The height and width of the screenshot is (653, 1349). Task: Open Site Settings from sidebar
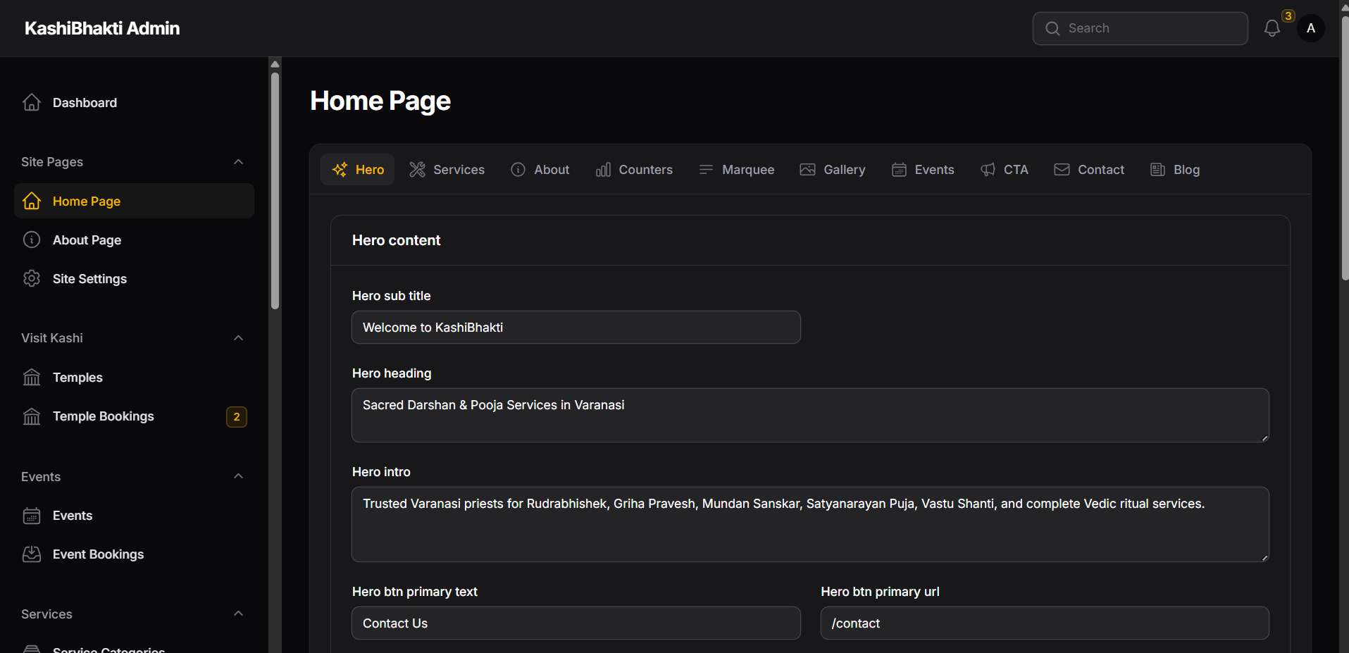pos(134,279)
